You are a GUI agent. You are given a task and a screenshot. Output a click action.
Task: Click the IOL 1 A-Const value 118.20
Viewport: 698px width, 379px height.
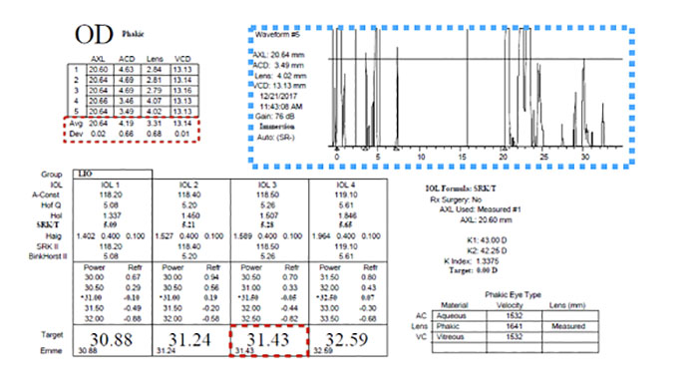click(x=111, y=194)
